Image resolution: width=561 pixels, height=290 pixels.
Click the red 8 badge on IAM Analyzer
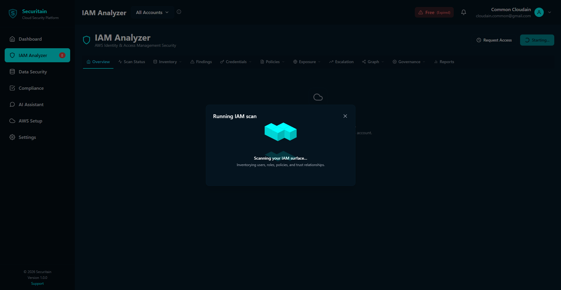[x=62, y=55]
